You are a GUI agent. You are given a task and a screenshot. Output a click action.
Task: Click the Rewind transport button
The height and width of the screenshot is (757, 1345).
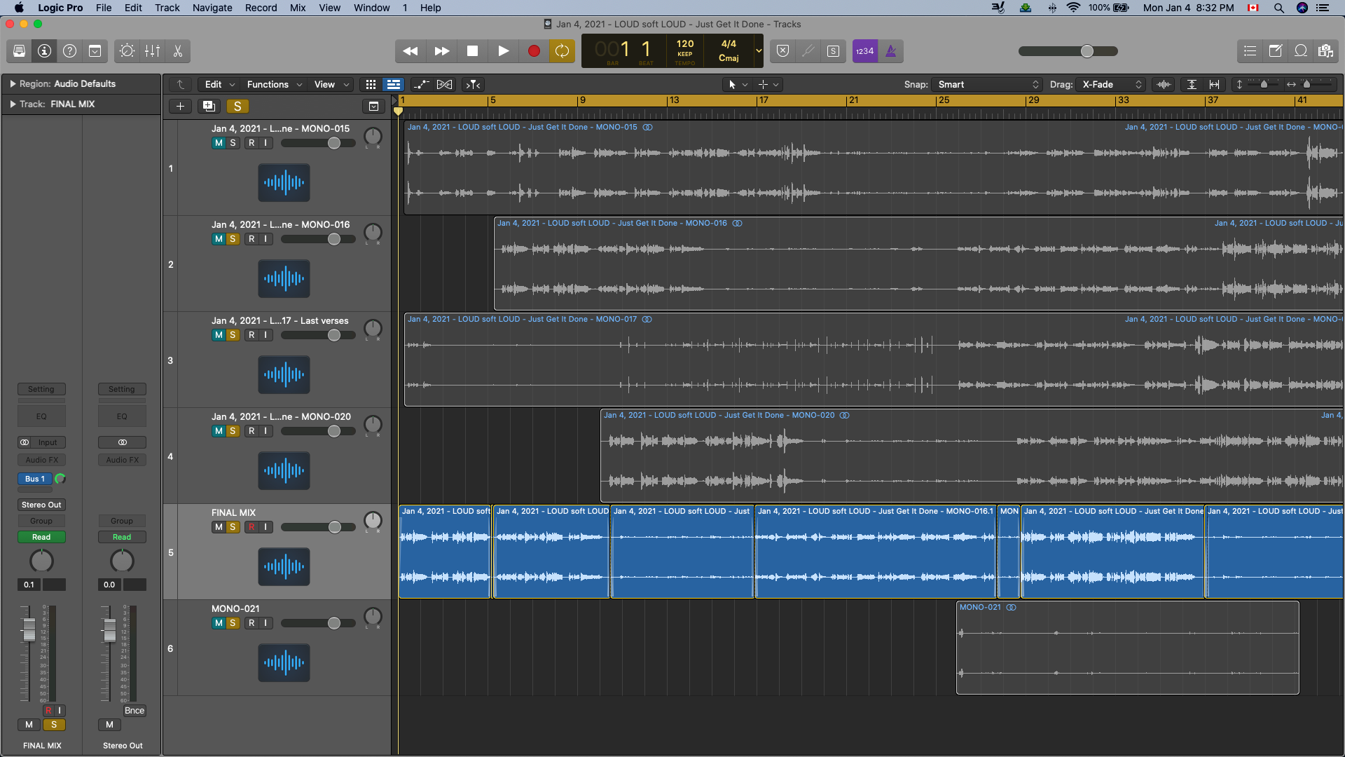pyautogui.click(x=411, y=51)
